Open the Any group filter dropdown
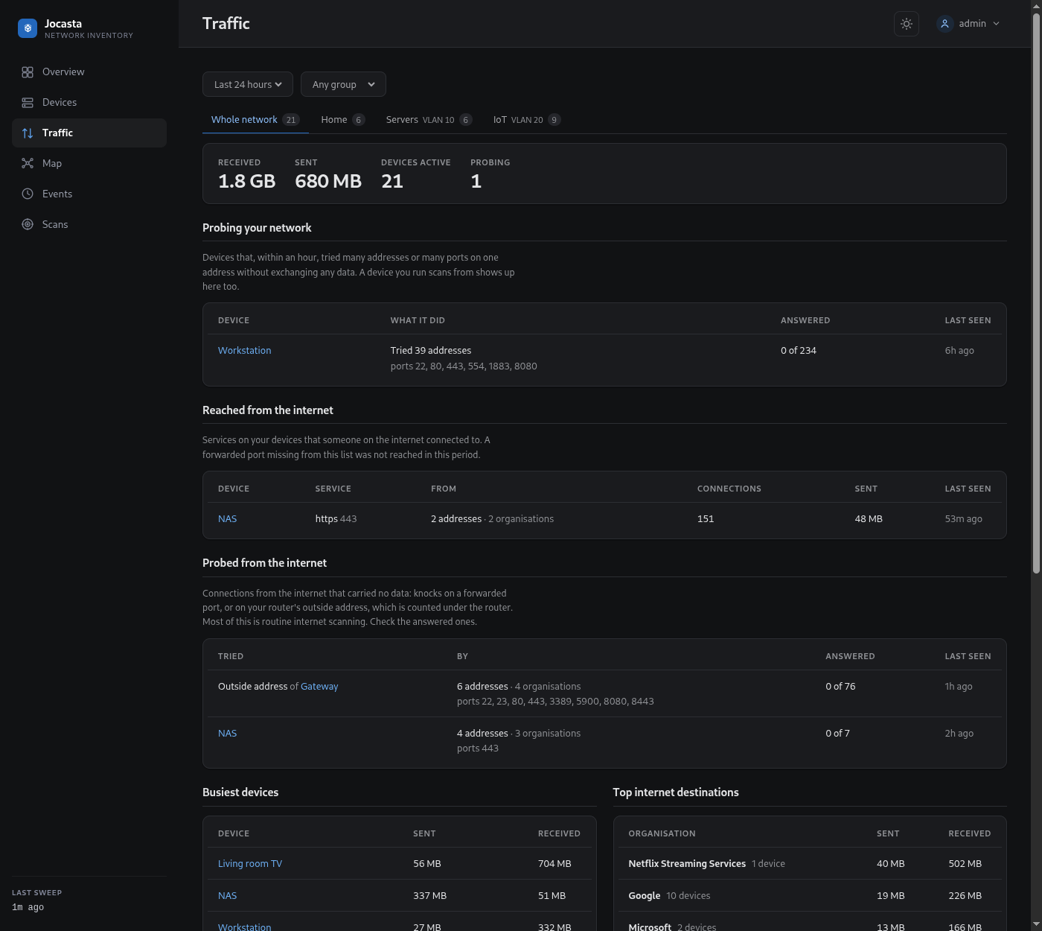This screenshot has height=931, width=1042. point(343,85)
